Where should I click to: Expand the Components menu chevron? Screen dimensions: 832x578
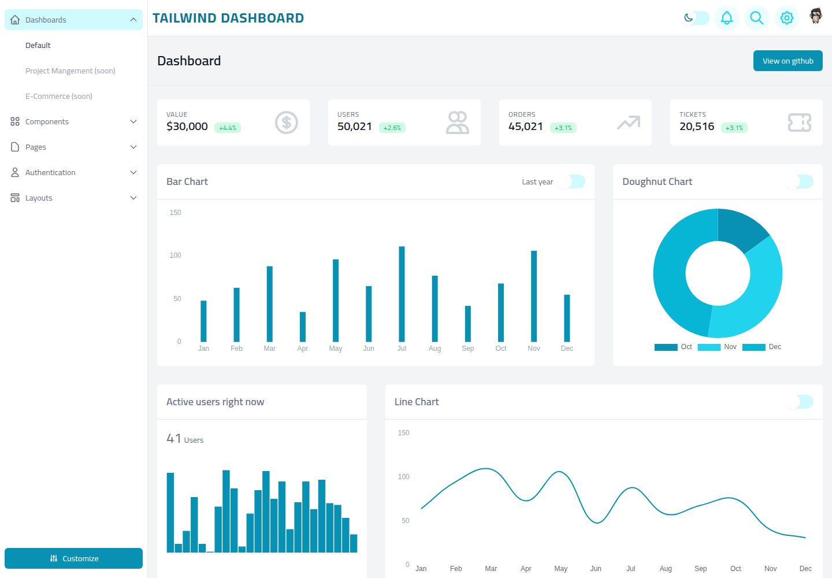coord(133,121)
